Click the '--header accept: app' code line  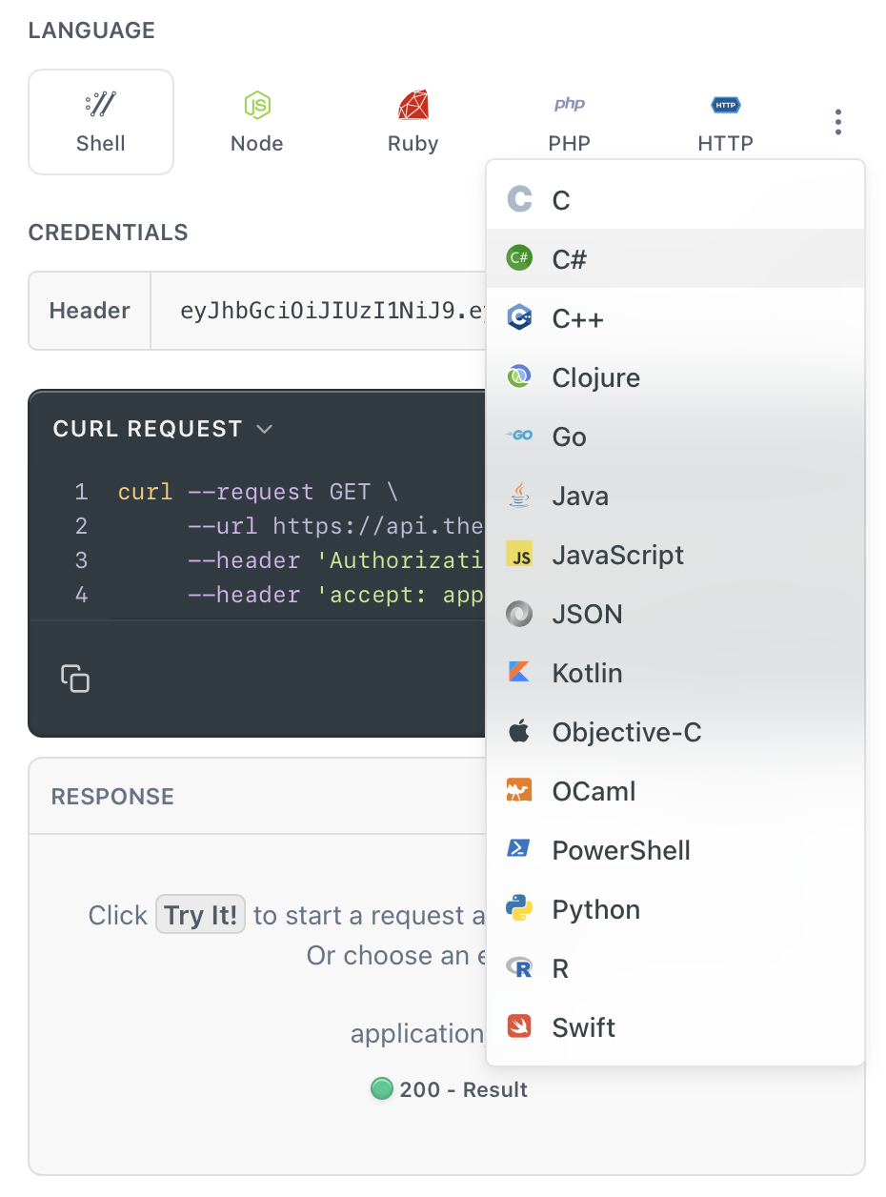(x=337, y=595)
